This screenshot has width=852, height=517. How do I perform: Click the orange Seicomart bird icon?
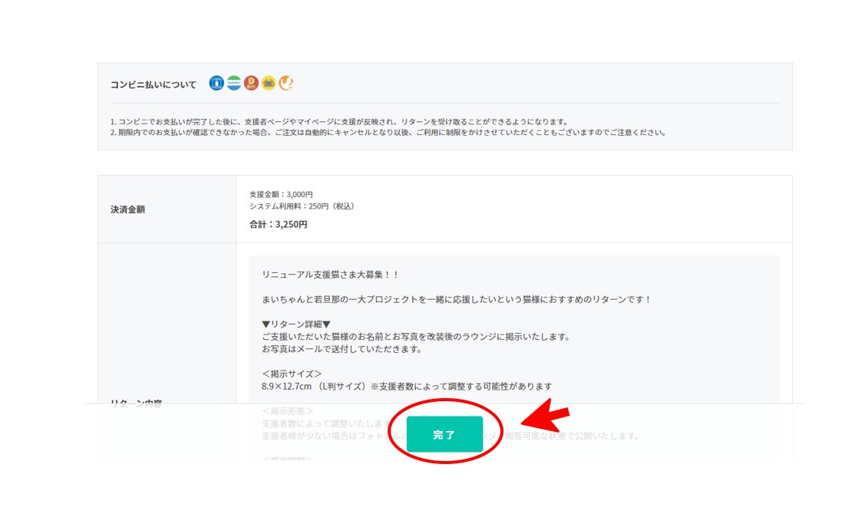[x=286, y=84]
